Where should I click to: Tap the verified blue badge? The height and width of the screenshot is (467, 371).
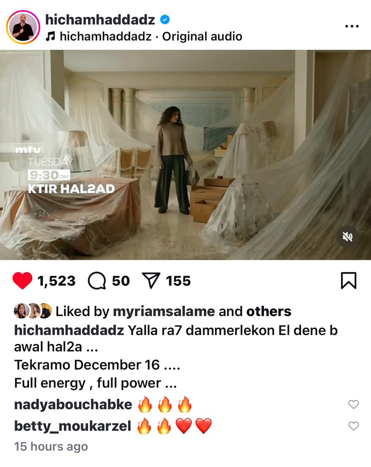tap(165, 20)
